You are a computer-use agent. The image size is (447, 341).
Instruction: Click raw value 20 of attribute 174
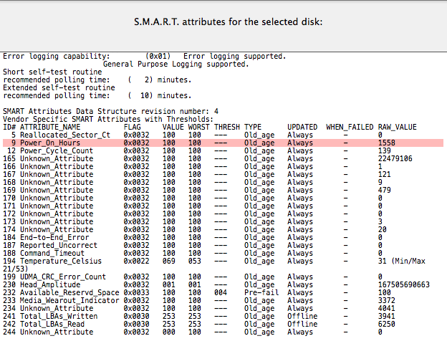pyautogui.click(x=383, y=229)
